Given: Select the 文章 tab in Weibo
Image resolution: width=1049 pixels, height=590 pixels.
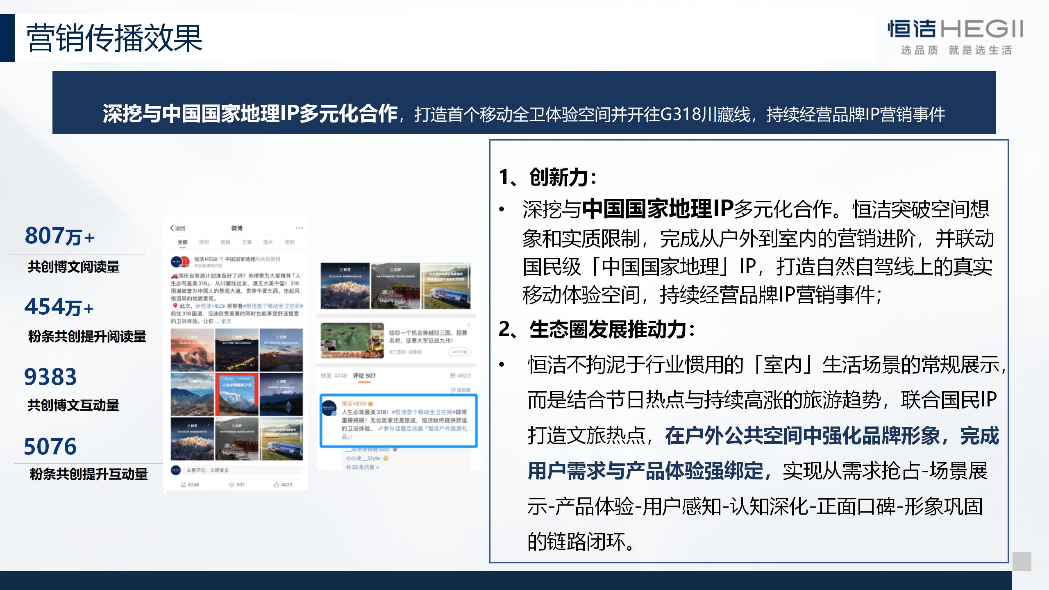Looking at the screenshot, I should 247,242.
